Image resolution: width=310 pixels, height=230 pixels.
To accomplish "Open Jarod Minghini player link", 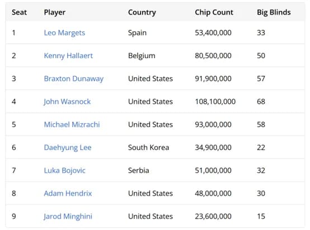I will [68, 217].
